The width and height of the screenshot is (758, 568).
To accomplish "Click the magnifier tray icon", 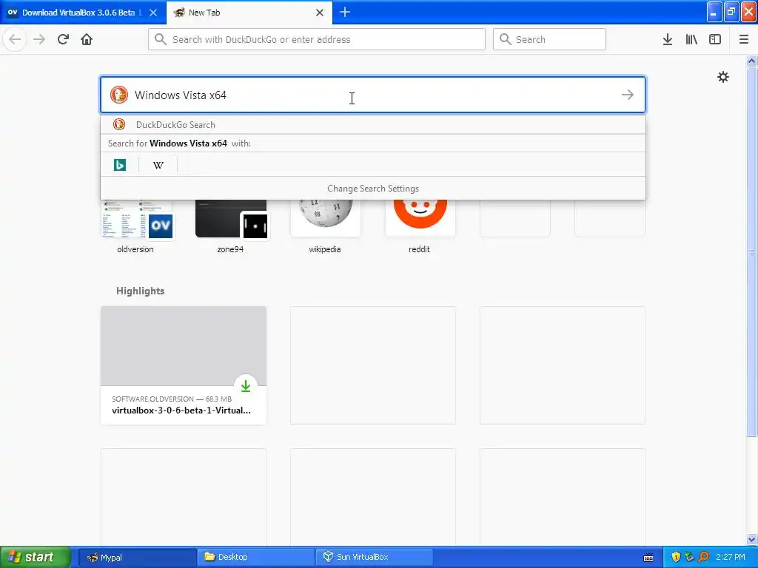I will tap(703, 557).
